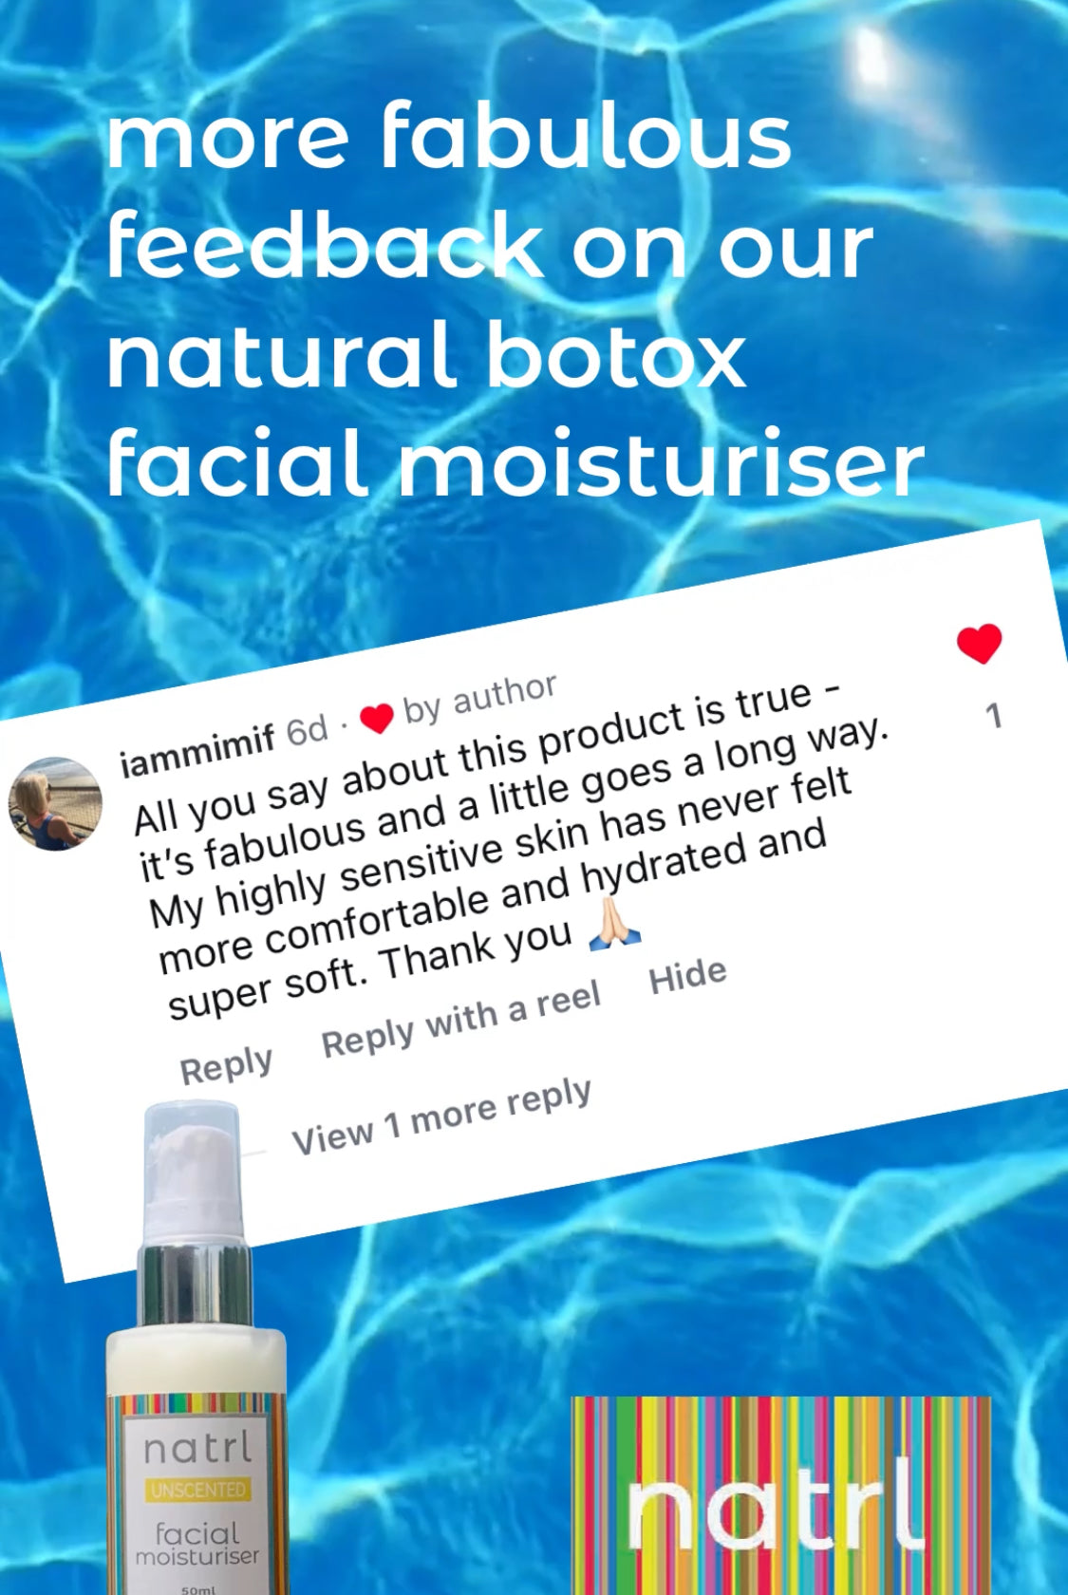Screen dimensions: 1068x1595
Task: Click the like count number 1
Action: (993, 715)
